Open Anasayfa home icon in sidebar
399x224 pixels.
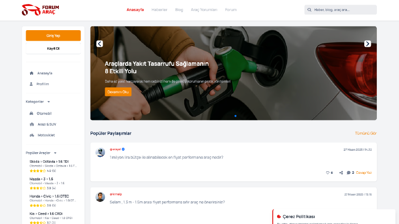coord(32,73)
